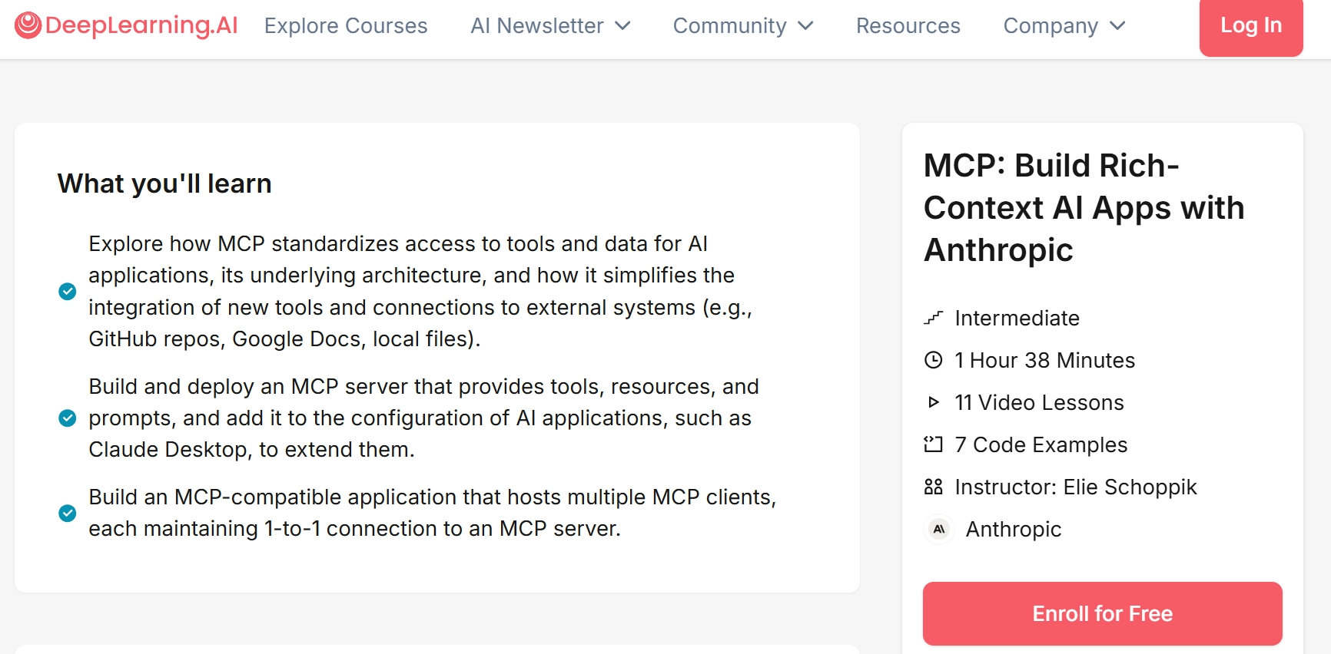The height and width of the screenshot is (654, 1331).
Task: Click the checkmark beside 'Build an MCP-compatible'
Action: [x=68, y=513]
